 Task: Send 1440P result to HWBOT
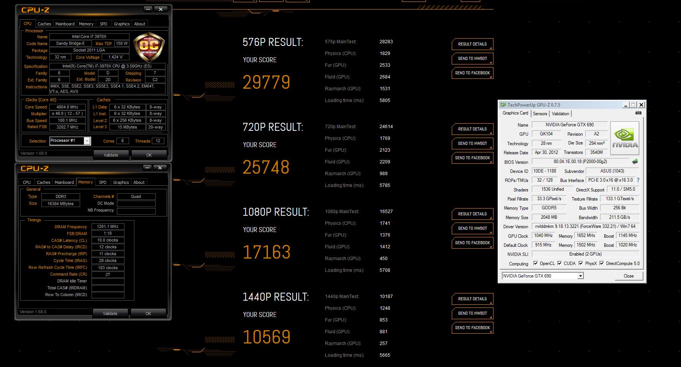coord(472,313)
